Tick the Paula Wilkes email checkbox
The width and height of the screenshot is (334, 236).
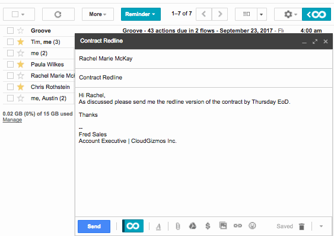coord(10,64)
